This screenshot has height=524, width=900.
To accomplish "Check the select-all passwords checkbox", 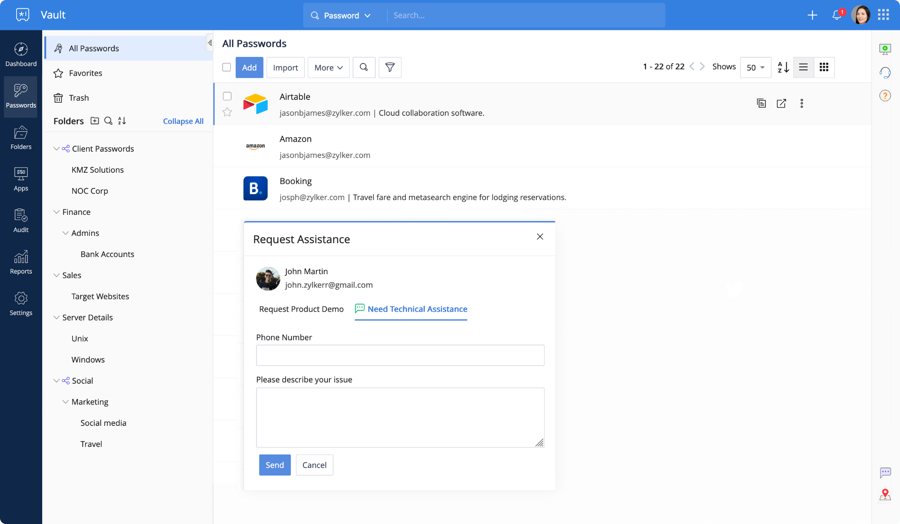I will (227, 67).
